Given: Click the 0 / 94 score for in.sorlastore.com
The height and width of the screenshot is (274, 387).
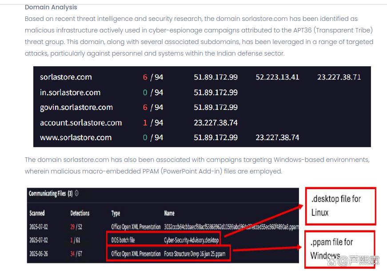Looking at the screenshot, I should (153, 93).
